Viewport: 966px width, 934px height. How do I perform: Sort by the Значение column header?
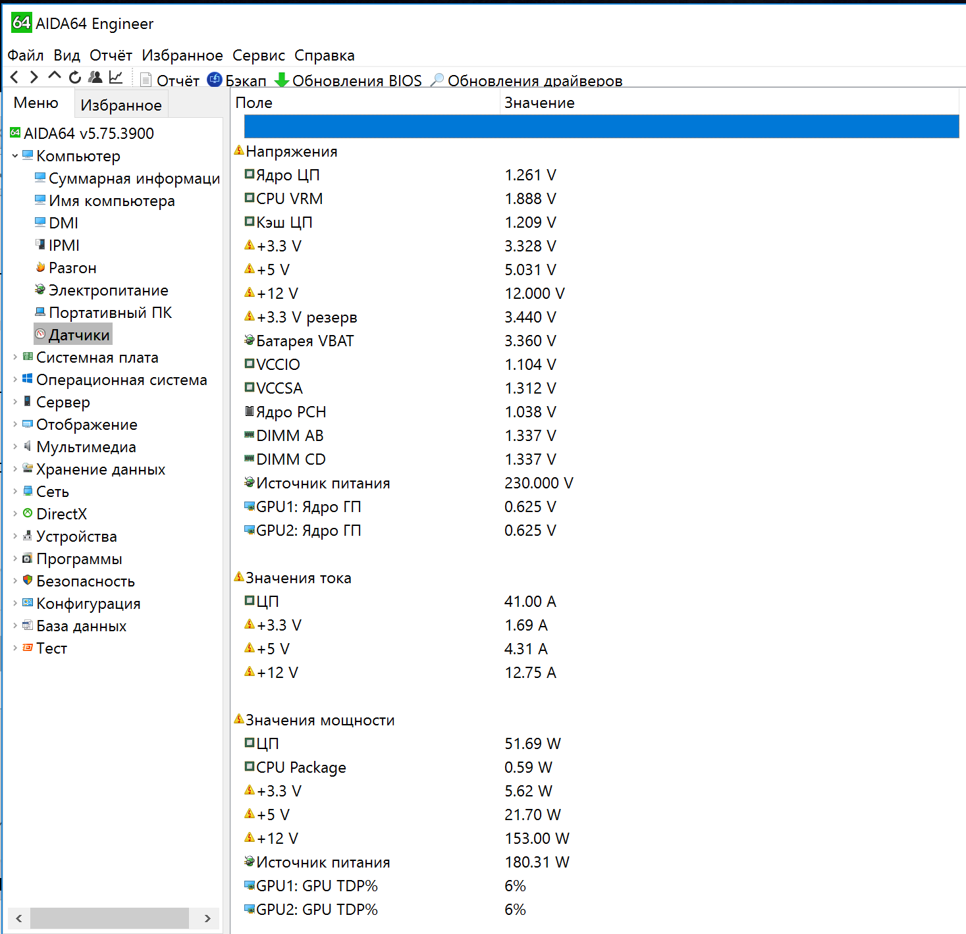click(730, 103)
